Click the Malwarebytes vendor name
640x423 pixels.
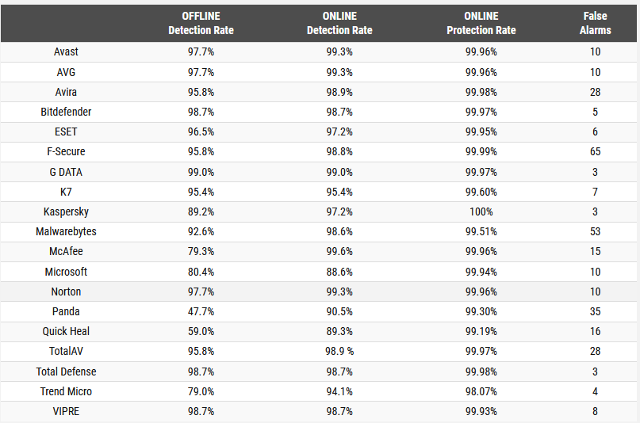click(x=66, y=231)
